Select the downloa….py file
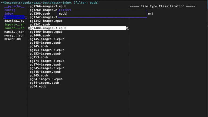208x117 pixels. [x=14, y=21]
